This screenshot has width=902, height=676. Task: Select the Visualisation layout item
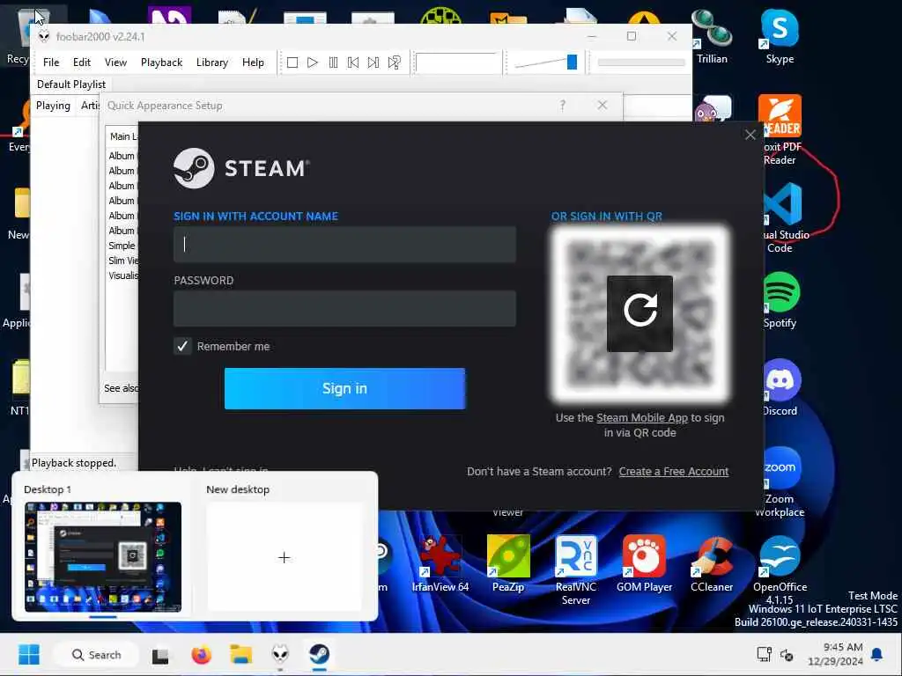tap(123, 276)
